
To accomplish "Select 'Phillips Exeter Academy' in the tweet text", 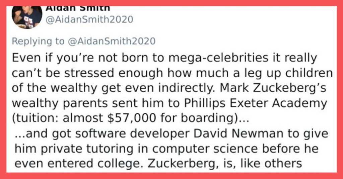I will click(x=256, y=103).
